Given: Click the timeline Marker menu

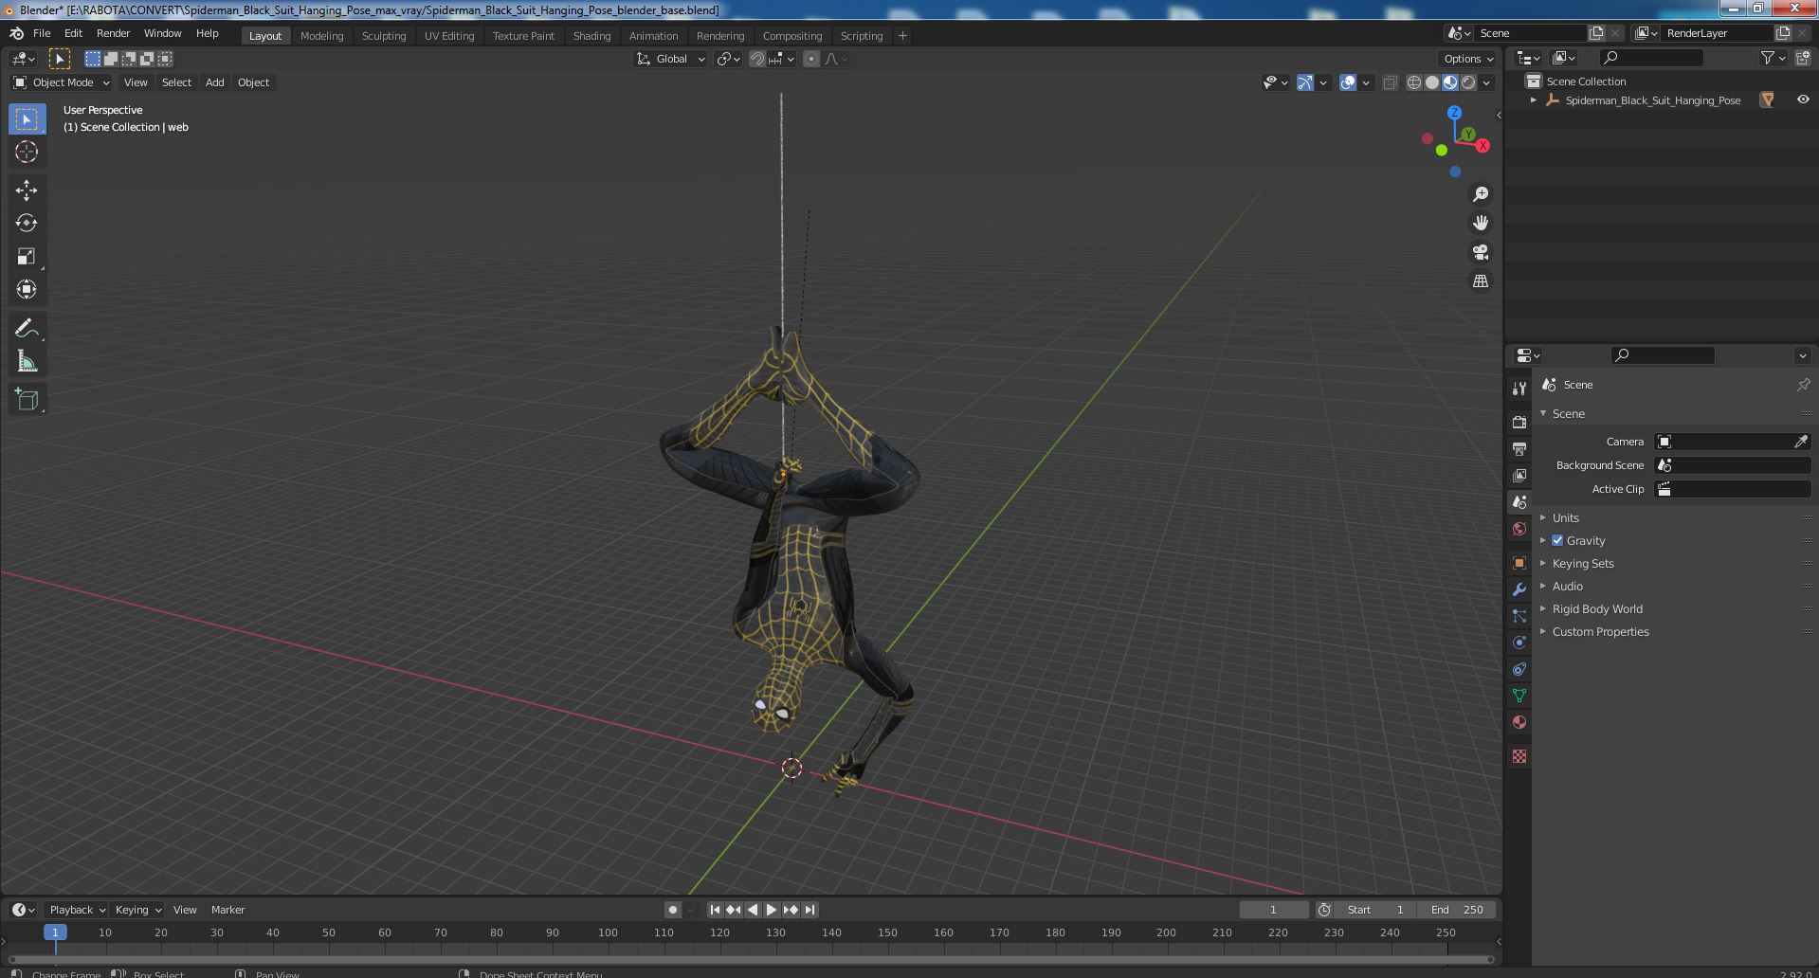Looking at the screenshot, I should point(227,910).
